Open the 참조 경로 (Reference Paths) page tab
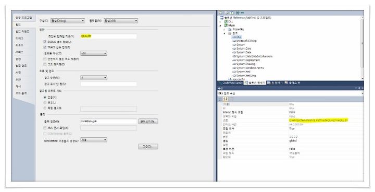Image resolution: width=375 pixels, height=192 pixels. click(x=21, y=66)
